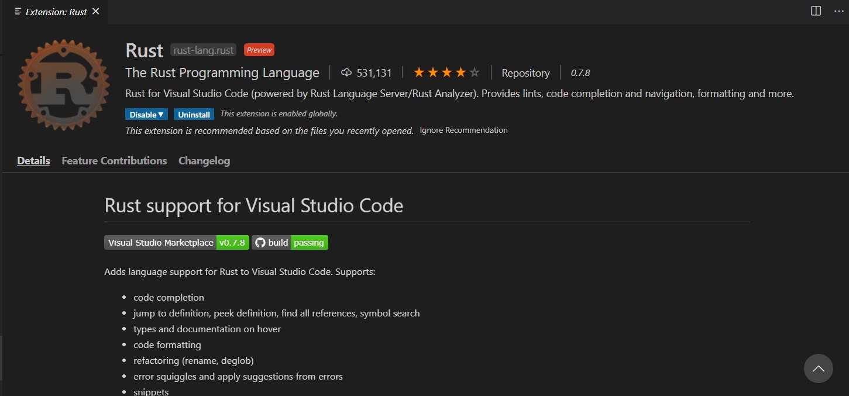Click the Rust gear logo icon
Viewport: 849px width, 396px height.
tap(63, 85)
